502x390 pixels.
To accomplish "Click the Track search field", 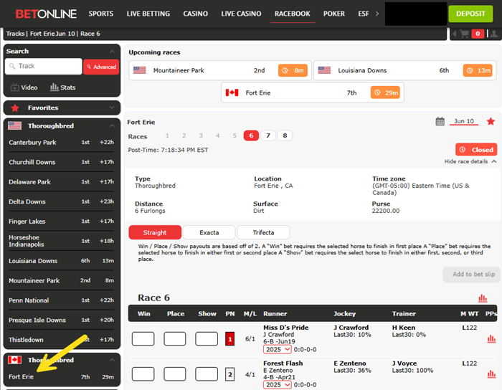I will pos(44,66).
